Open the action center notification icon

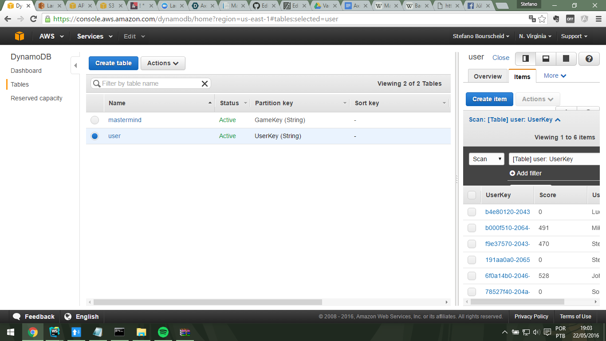(x=547, y=332)
